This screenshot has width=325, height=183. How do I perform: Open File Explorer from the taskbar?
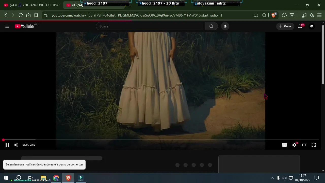pyautogui.click(x=43, y=178)
